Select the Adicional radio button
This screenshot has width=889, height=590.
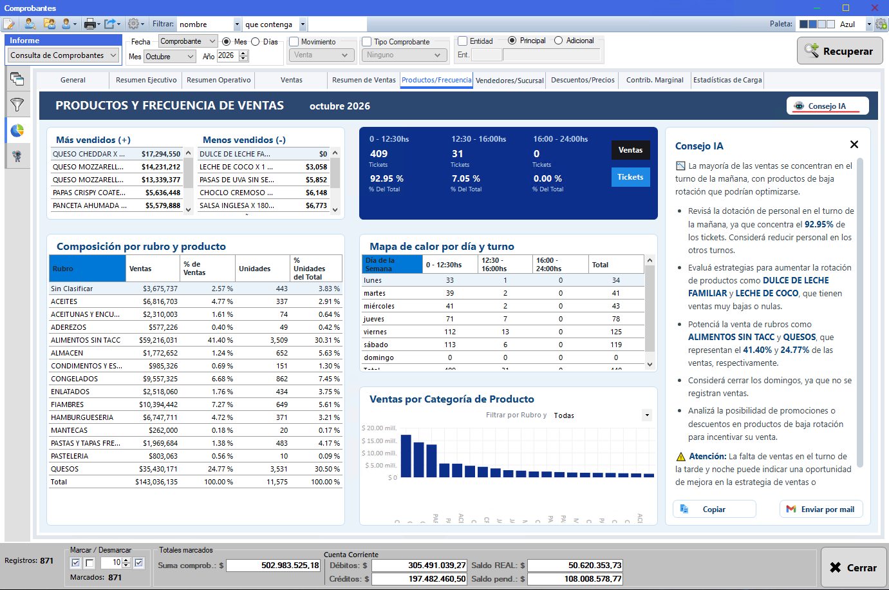point(558,41)
